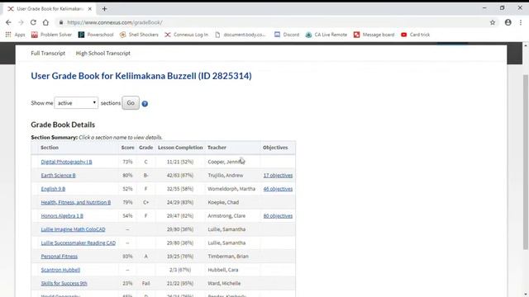Open the Card trick bookmark

[415, 35]
